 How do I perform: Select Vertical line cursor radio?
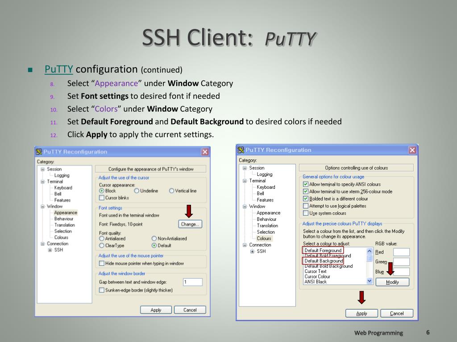172,191
